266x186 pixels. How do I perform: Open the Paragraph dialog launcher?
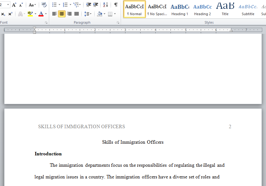[118, 23]
